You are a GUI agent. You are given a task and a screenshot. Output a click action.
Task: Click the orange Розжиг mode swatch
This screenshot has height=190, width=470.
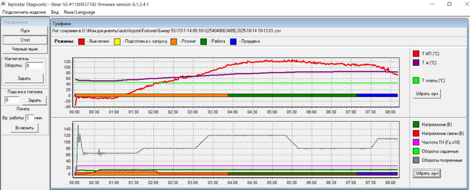point(174,42)
